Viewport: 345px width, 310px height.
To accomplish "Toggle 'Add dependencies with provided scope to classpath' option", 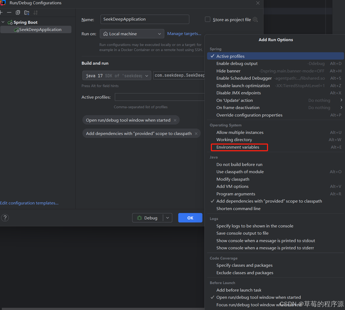I will (276, 201).
